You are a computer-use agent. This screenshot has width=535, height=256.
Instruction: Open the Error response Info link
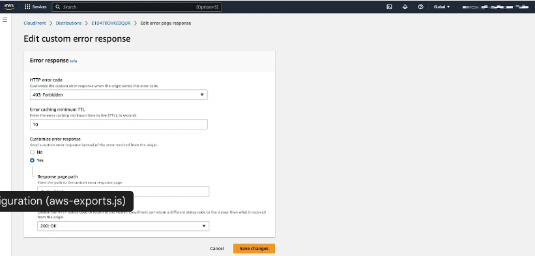pyautogui.click(x=74, y=61)
